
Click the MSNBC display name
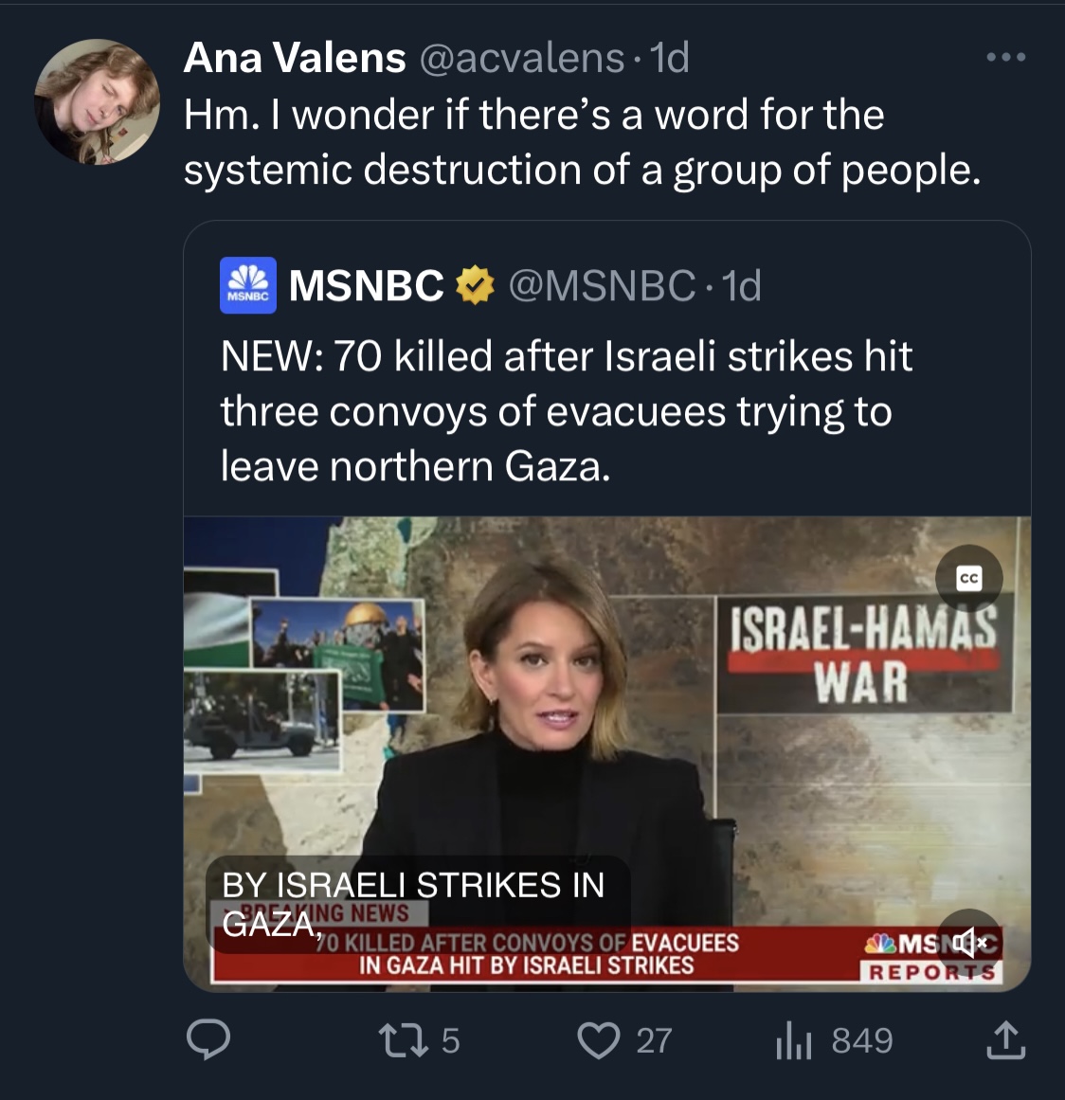(366, 285)
